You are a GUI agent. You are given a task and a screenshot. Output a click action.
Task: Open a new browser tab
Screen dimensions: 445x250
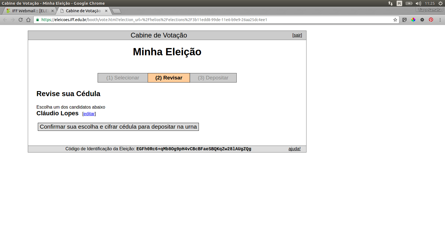[117, 11]
